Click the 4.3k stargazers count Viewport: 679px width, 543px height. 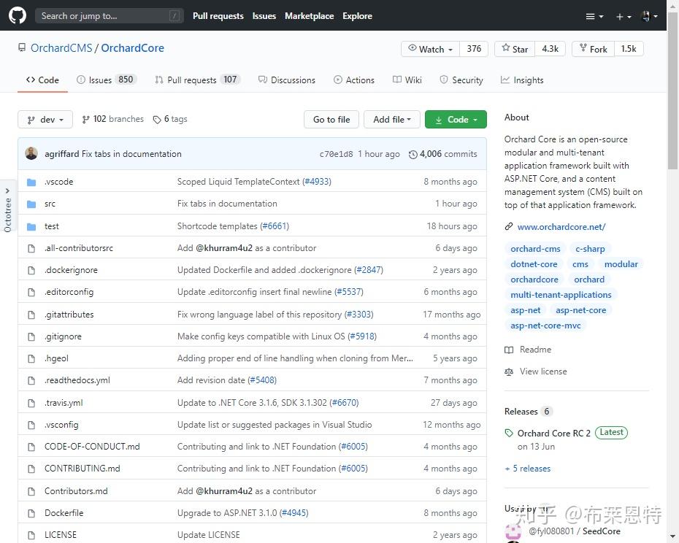pyautogui.click(x=550, y=49)
